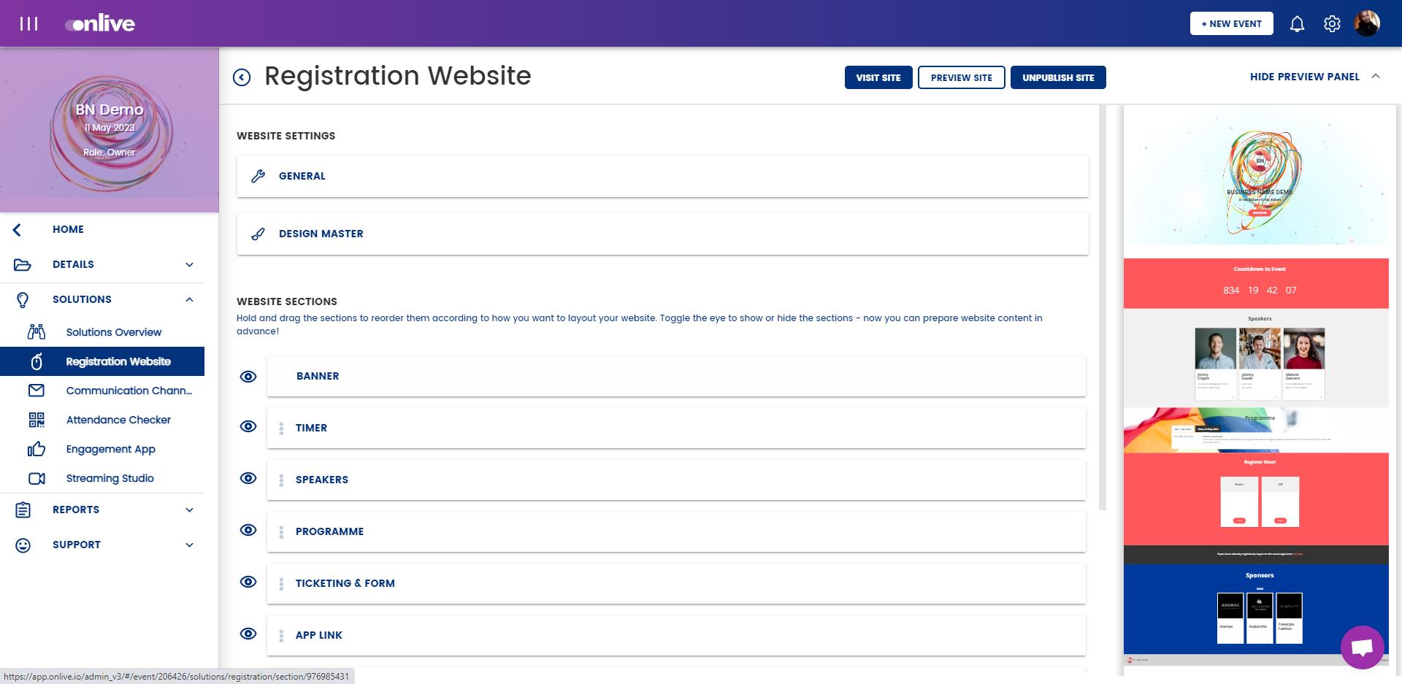This screenshot has height=684, width=1402.
Task: Open the notifications bell icon
Action: (1297, 24)
